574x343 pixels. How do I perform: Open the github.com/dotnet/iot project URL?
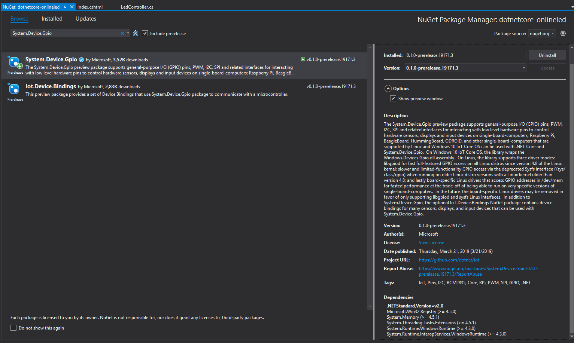pos(449,260)
